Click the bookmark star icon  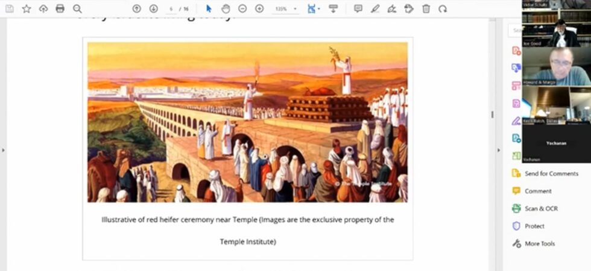tap(27, 8)
